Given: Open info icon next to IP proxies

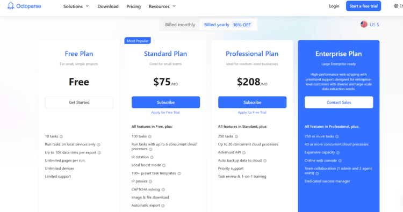Looking at the screenshot, I should click(x=150, y=181).
